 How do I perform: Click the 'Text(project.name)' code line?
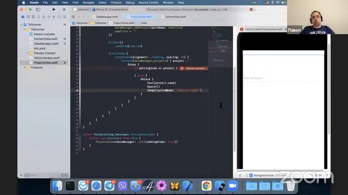(161, 83)
